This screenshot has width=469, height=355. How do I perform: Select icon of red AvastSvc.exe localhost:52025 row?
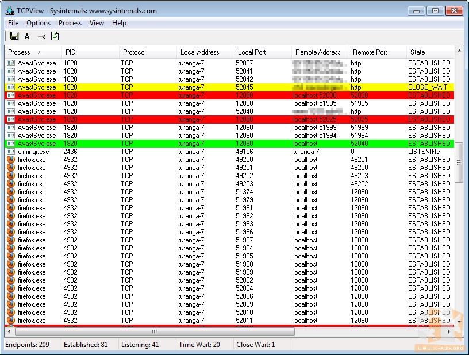point(11,119)
